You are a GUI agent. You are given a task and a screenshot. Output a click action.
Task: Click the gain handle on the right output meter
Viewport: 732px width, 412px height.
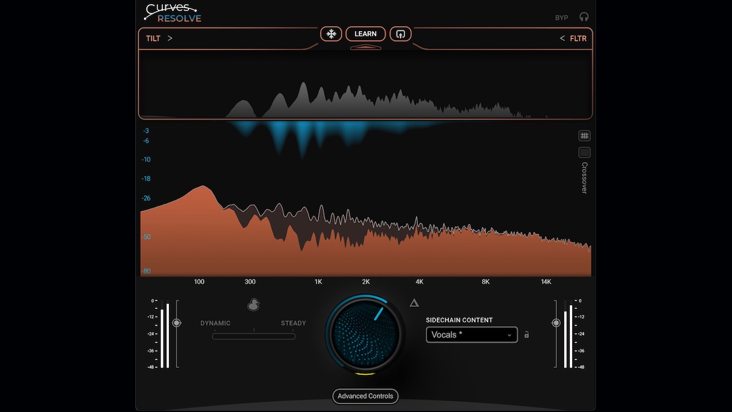point(555,322)
